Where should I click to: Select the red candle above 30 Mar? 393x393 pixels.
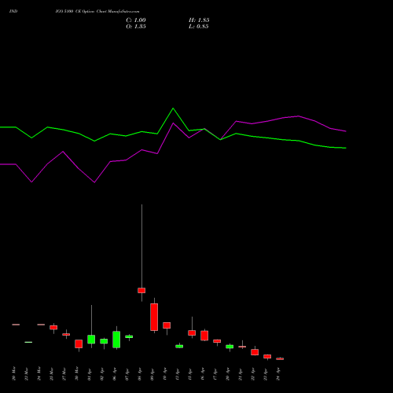79,343
